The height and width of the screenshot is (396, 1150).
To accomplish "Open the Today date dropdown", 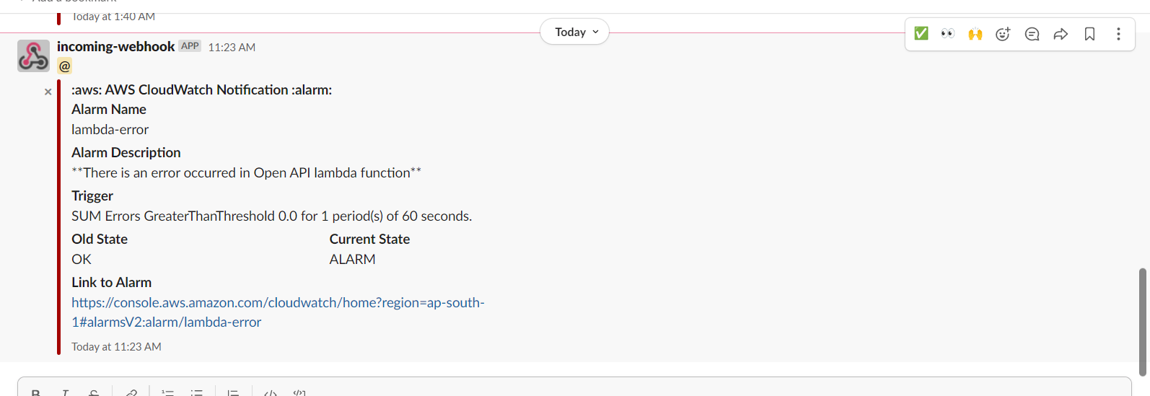I will tap(575, 32).
